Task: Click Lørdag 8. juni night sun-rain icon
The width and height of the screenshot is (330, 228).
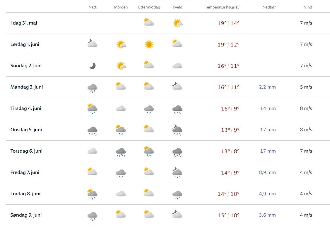Action: [x=93, y=194]
